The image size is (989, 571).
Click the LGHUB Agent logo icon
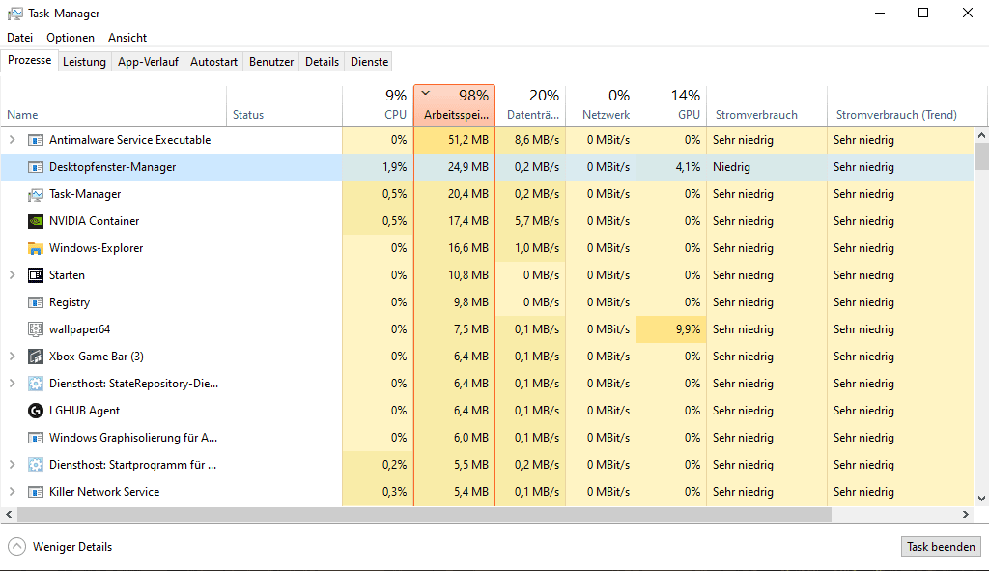click(x=36, y=411)
